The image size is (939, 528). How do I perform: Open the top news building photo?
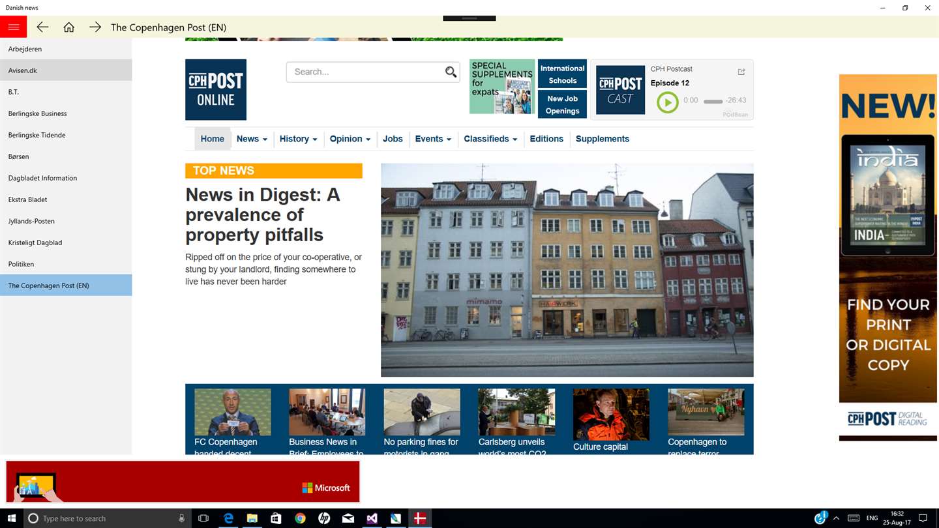coord(567,270)
